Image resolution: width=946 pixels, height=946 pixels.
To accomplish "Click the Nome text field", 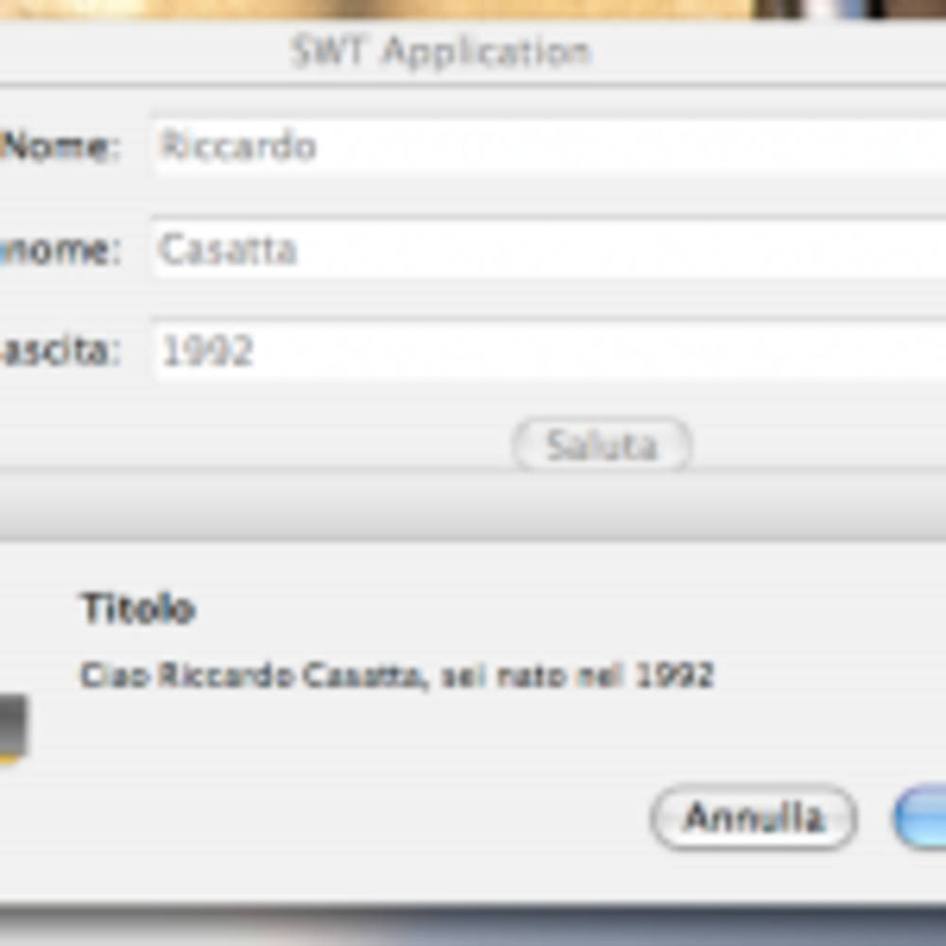I will point(549,146).
